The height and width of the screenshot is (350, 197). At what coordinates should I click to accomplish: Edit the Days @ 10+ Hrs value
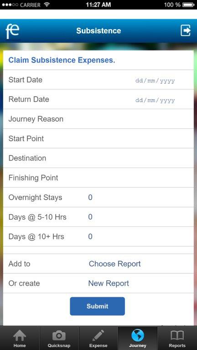(90, 237)
